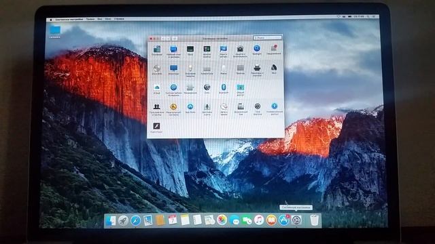Open the Mouse preferences pane
This screenshot has height=244, width=435.
point(224,68)
